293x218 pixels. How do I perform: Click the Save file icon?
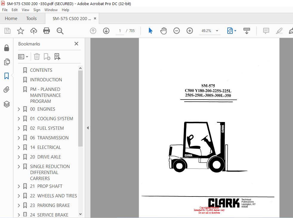point(7,31)
